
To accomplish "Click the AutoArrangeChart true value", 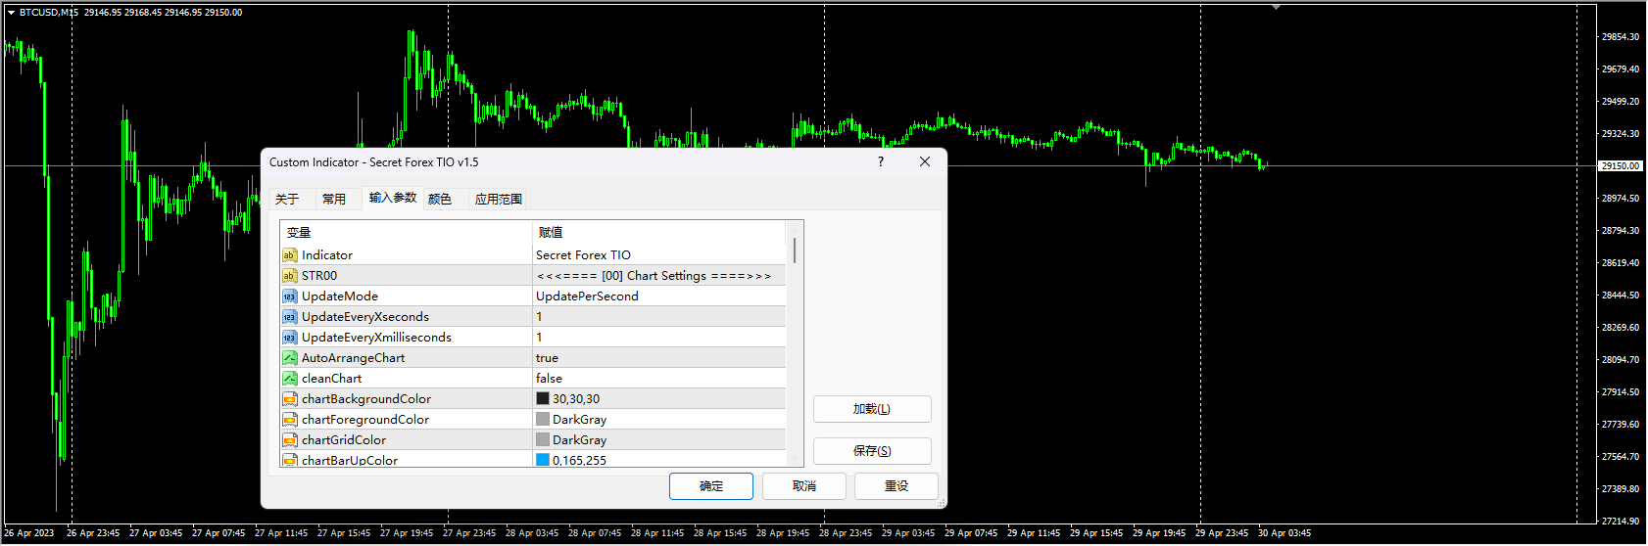I will point(658,358).
